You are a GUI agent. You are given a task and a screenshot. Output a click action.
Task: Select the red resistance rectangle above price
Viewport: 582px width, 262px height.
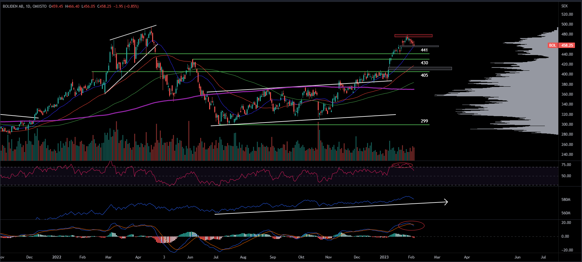[x=413, y=36]
